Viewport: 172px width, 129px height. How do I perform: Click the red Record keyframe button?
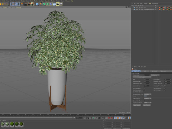tap(109, 118)
